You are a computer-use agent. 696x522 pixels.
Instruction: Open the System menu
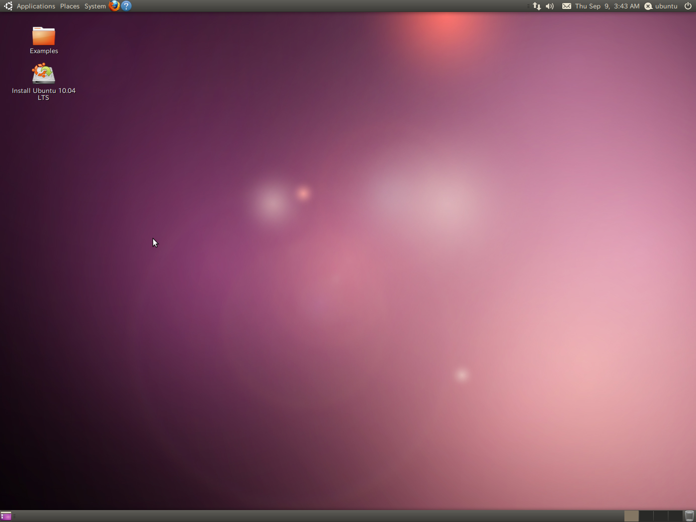95,6
